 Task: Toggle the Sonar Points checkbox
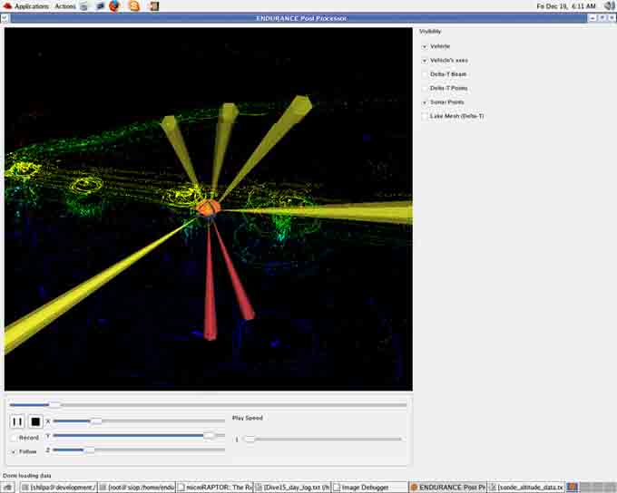[425, 102]
